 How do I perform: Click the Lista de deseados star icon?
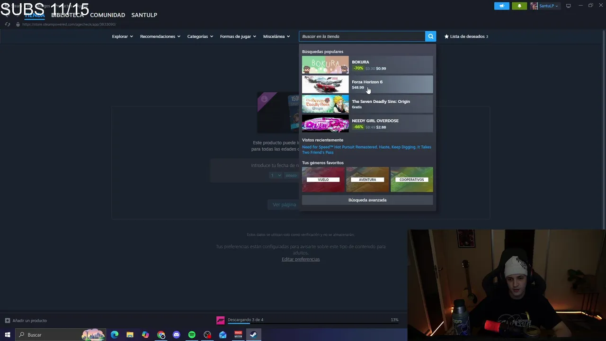coord(446,36)
